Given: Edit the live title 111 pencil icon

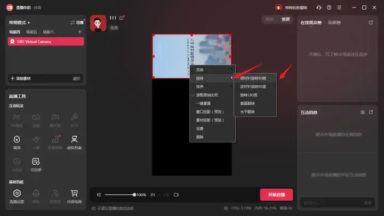Looking at the screenshot, I should coord(122,18).
